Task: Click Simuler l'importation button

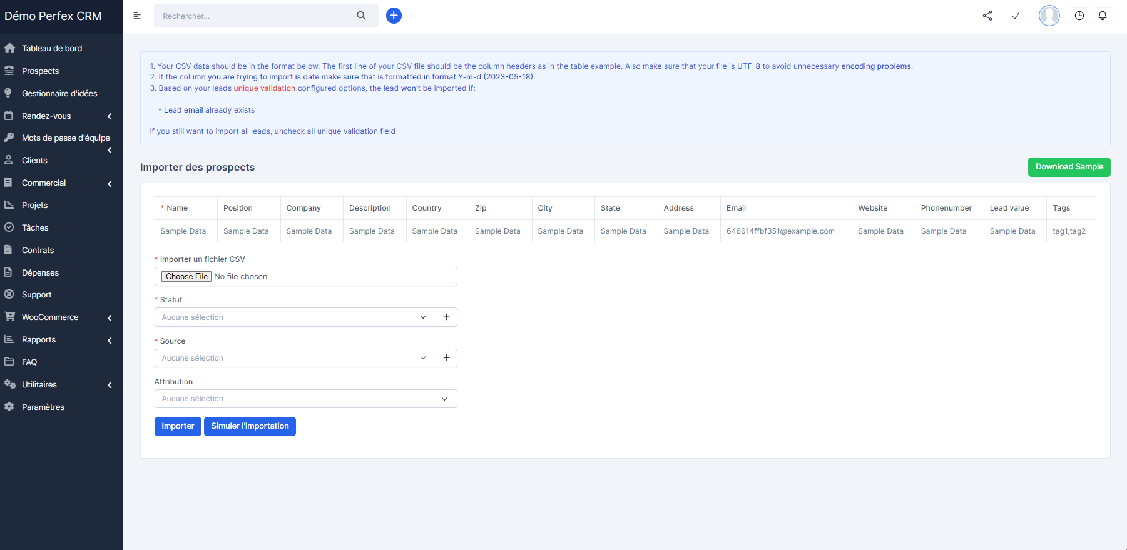Action: click(x=250, y=426)
